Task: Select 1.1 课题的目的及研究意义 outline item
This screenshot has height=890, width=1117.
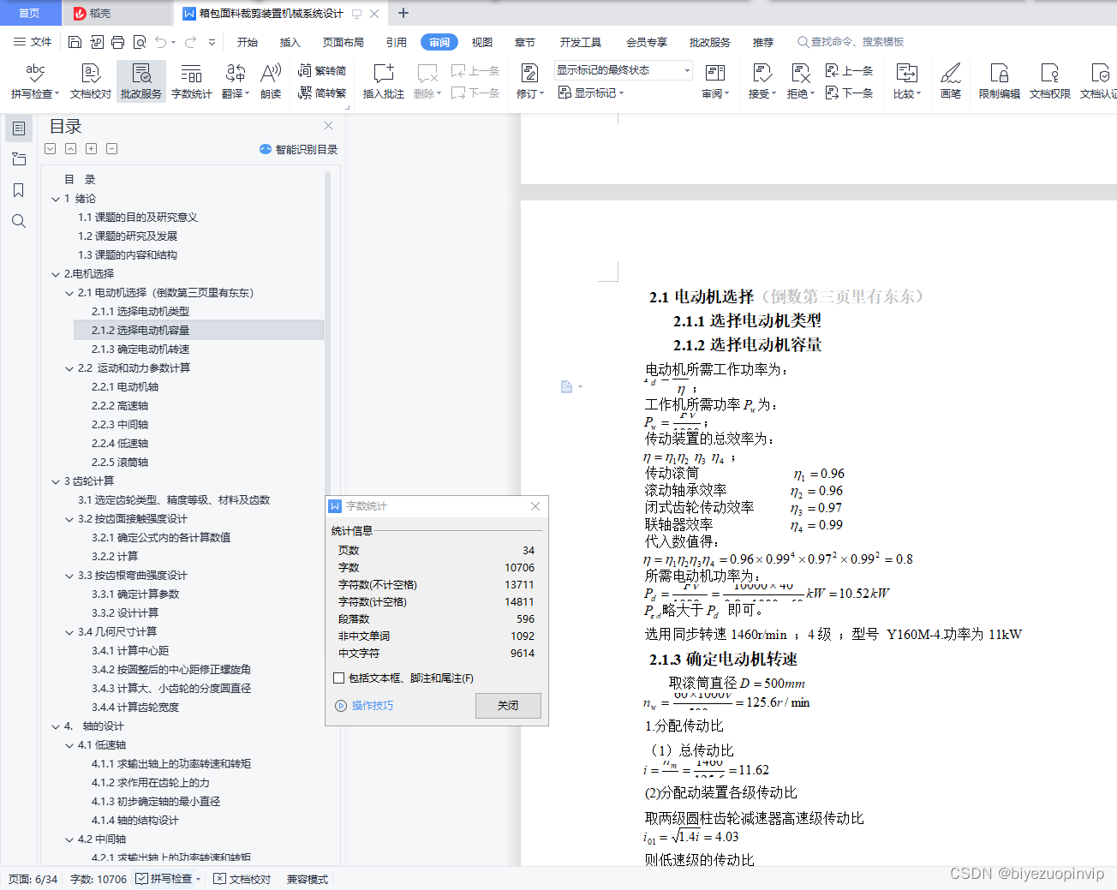Action: click(138, 218)
